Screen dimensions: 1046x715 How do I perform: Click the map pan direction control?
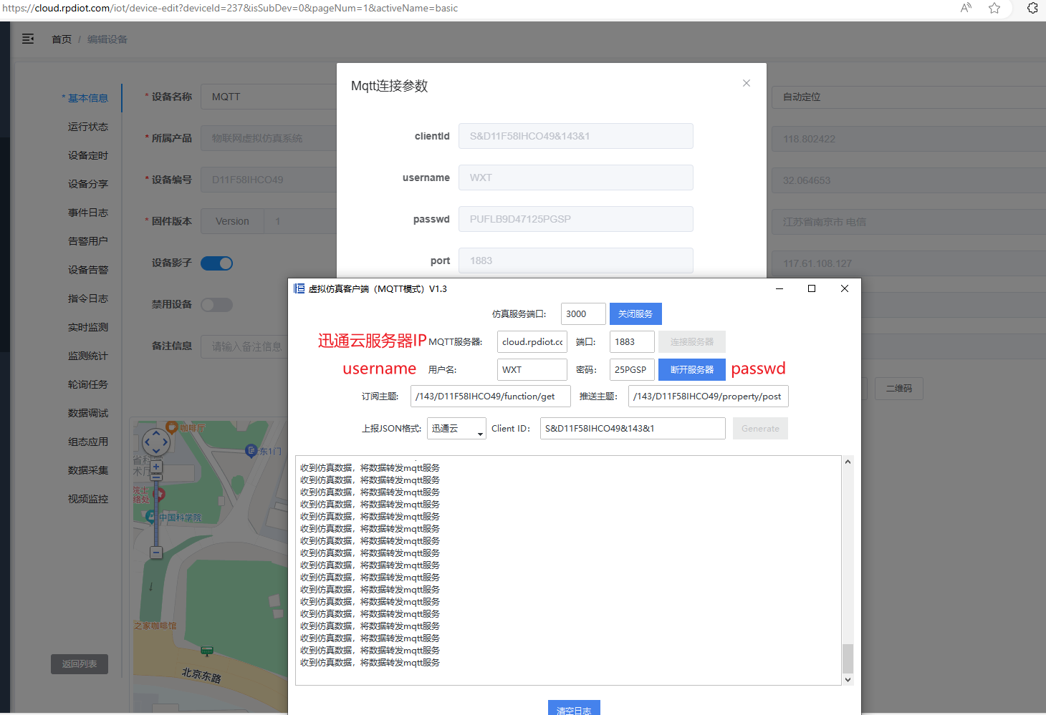tap(156, 442)
